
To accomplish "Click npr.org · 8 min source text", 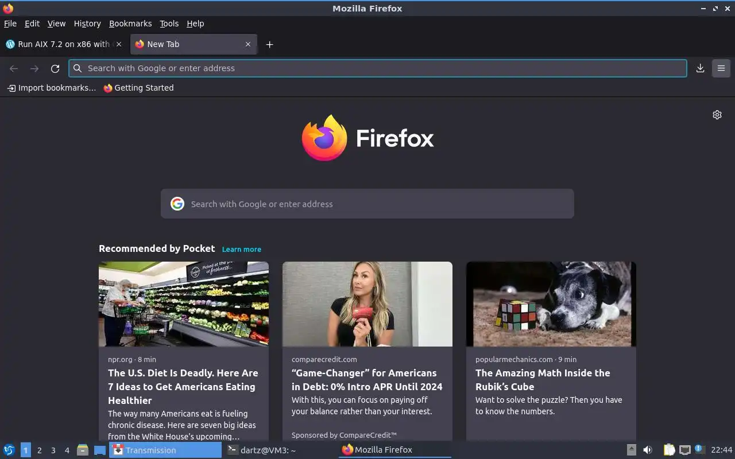I will pos(132,359).
